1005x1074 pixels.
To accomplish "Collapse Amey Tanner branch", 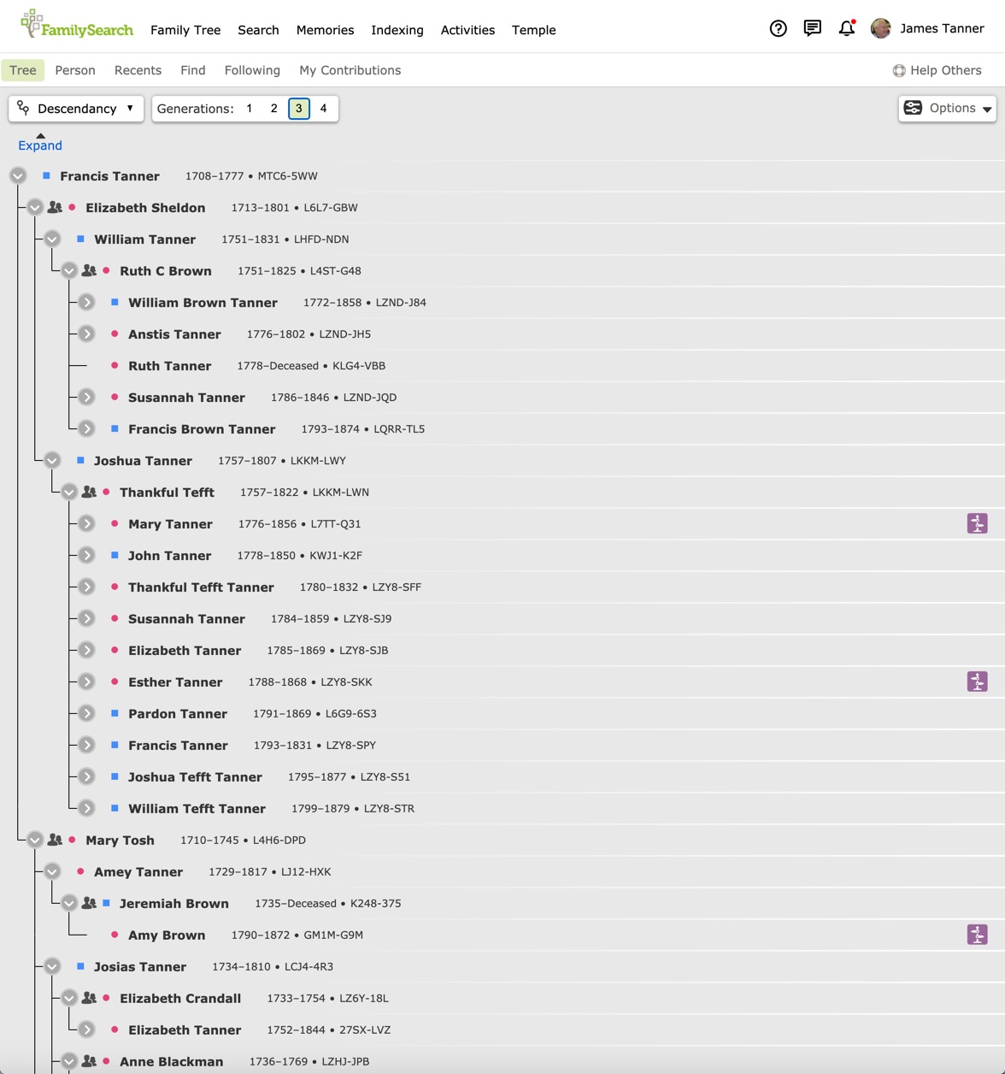I will 52,871.
